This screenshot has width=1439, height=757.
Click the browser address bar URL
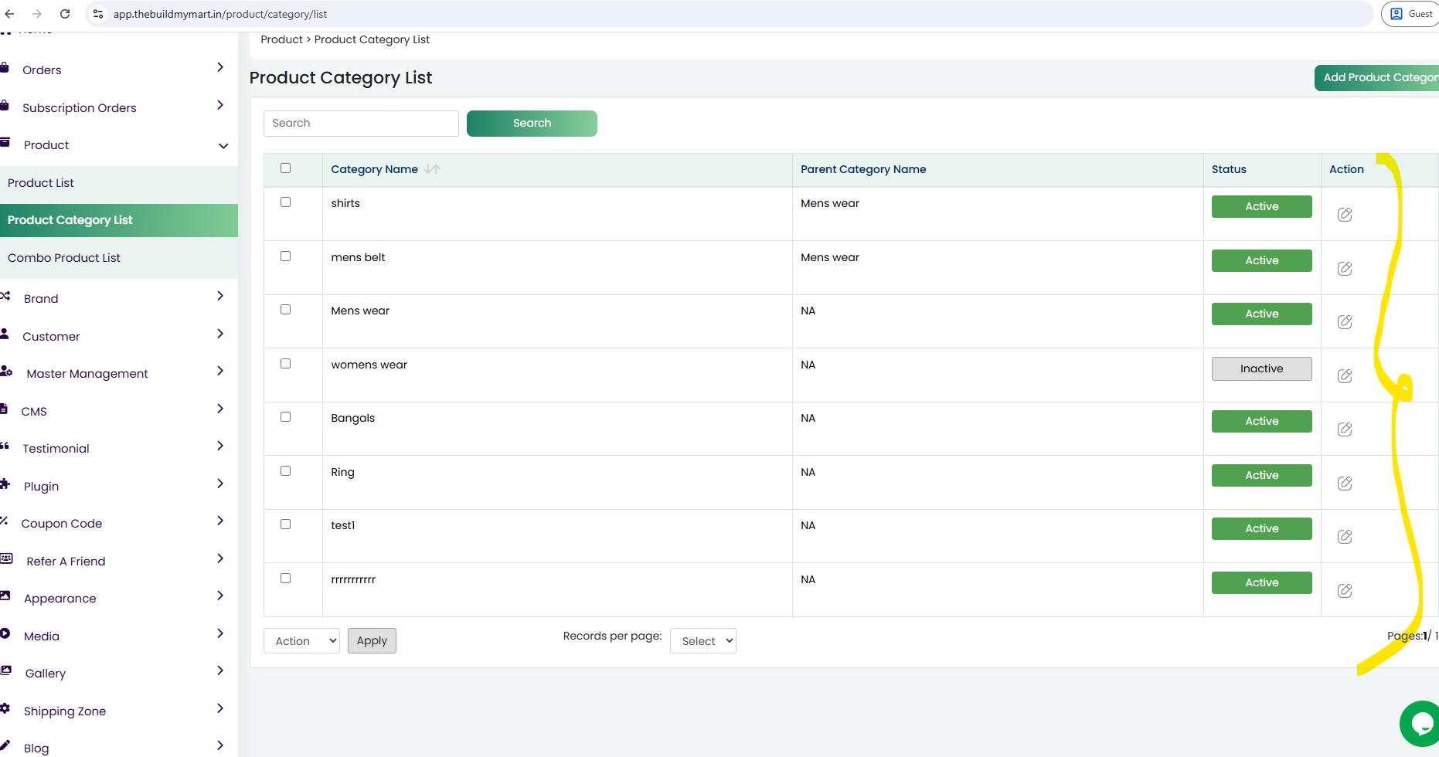220,14
